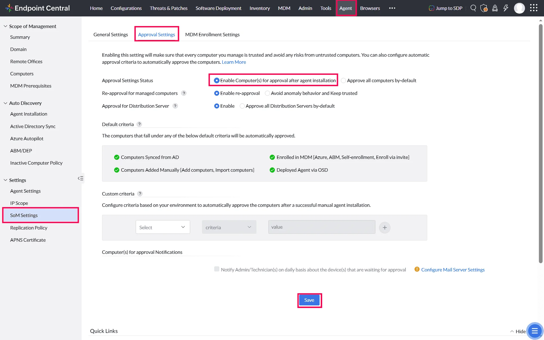Check Notify Admin/Technician(s) on daily basis checkbox
The height and width of the screenshot is (340, 544).
[217, 269]
